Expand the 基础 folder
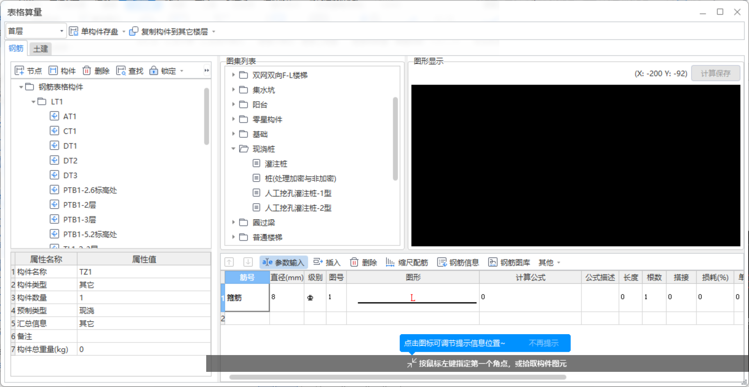The height and width of the screenshot is (387, 749). click(233, 134)
